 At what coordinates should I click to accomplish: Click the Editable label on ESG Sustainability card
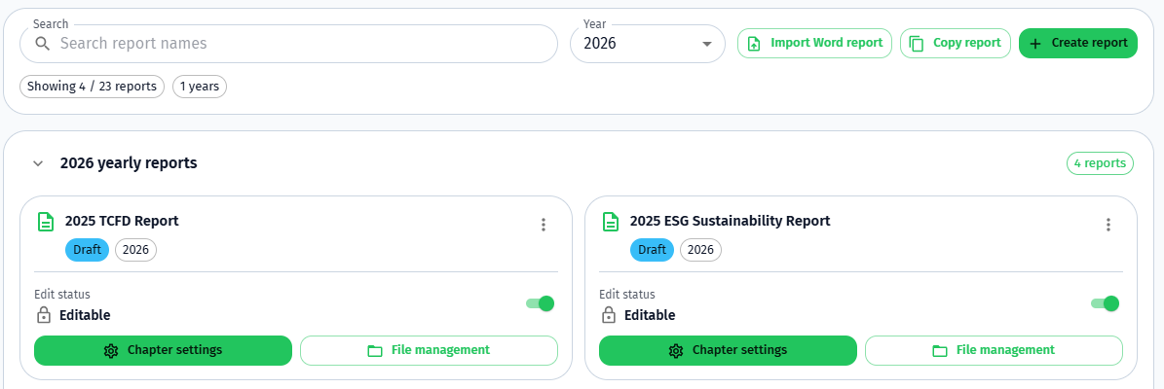[650, 315]
